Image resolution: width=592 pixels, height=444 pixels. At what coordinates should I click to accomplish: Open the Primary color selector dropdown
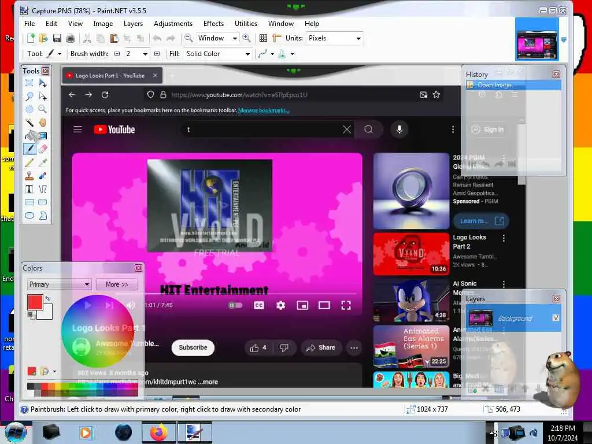click(x=60, y=284)
